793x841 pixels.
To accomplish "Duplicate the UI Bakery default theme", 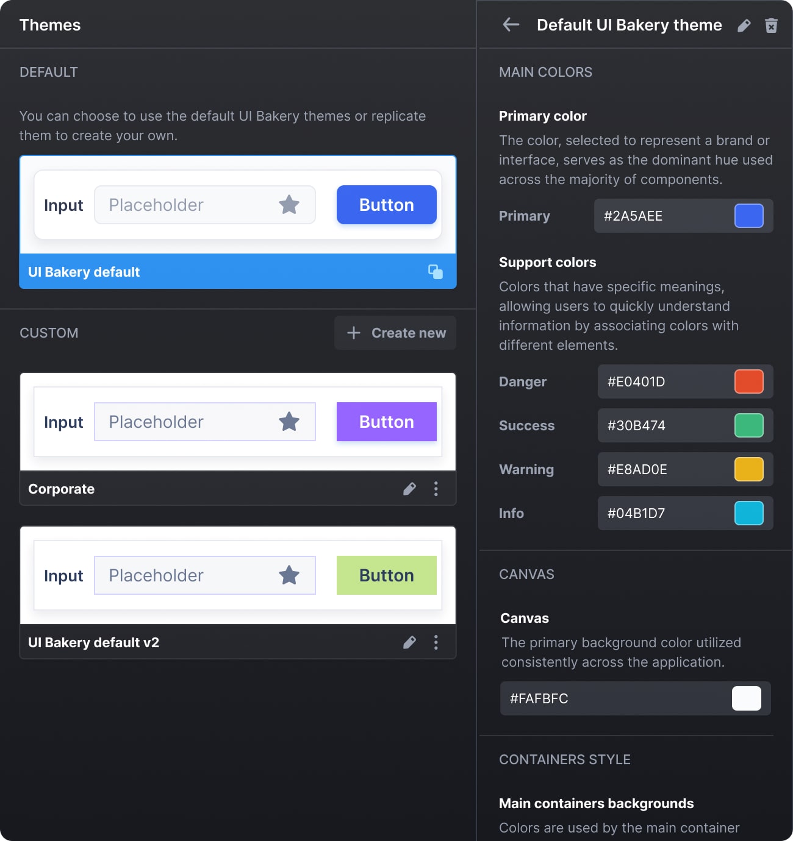I will (x=436, y=272).
